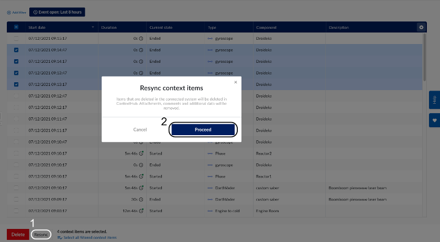Check the 09:15:17 row checkbox
This screenshot has width=440, height=242.
(x=16, y=39)
